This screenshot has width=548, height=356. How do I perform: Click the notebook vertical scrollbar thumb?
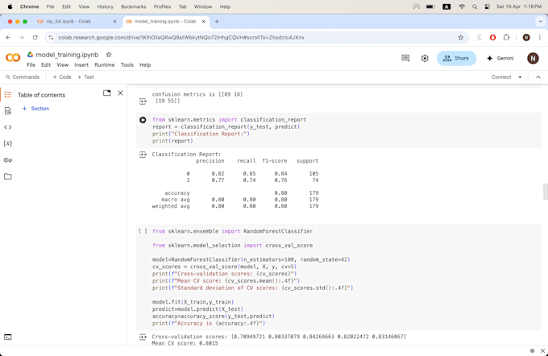[546, 192]
